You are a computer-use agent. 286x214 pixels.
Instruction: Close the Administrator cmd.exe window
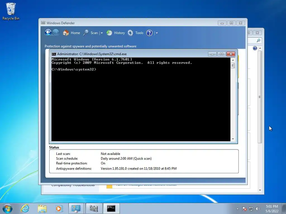[231, 54]
